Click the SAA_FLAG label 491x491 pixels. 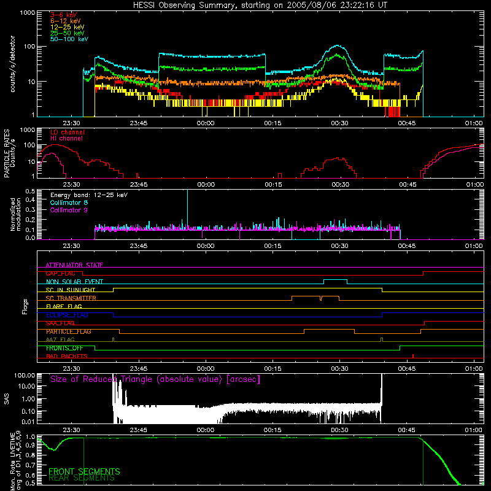click(x=60, y=323)
